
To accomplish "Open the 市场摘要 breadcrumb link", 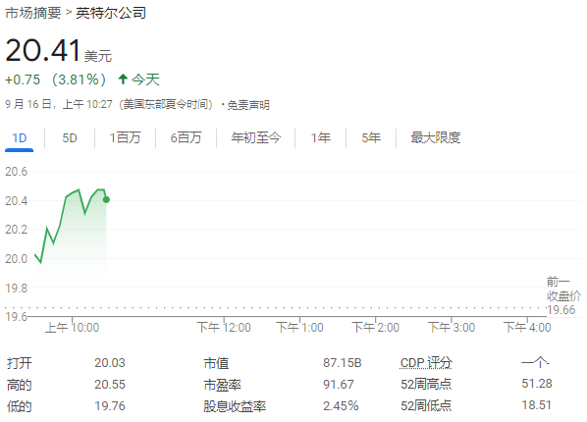I will [x=33, y=13].
